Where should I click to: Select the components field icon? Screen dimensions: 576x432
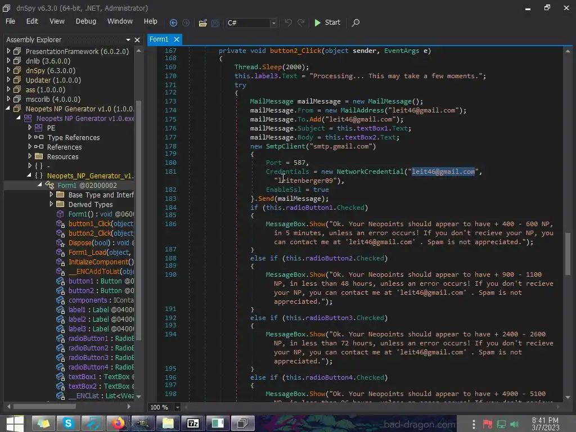[60, 300]
